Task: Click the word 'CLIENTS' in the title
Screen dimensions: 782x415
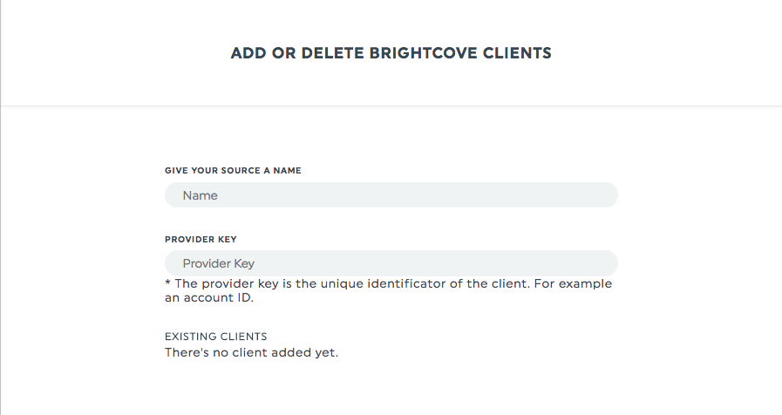Action: pyautogui.click(x=517, y=53)
